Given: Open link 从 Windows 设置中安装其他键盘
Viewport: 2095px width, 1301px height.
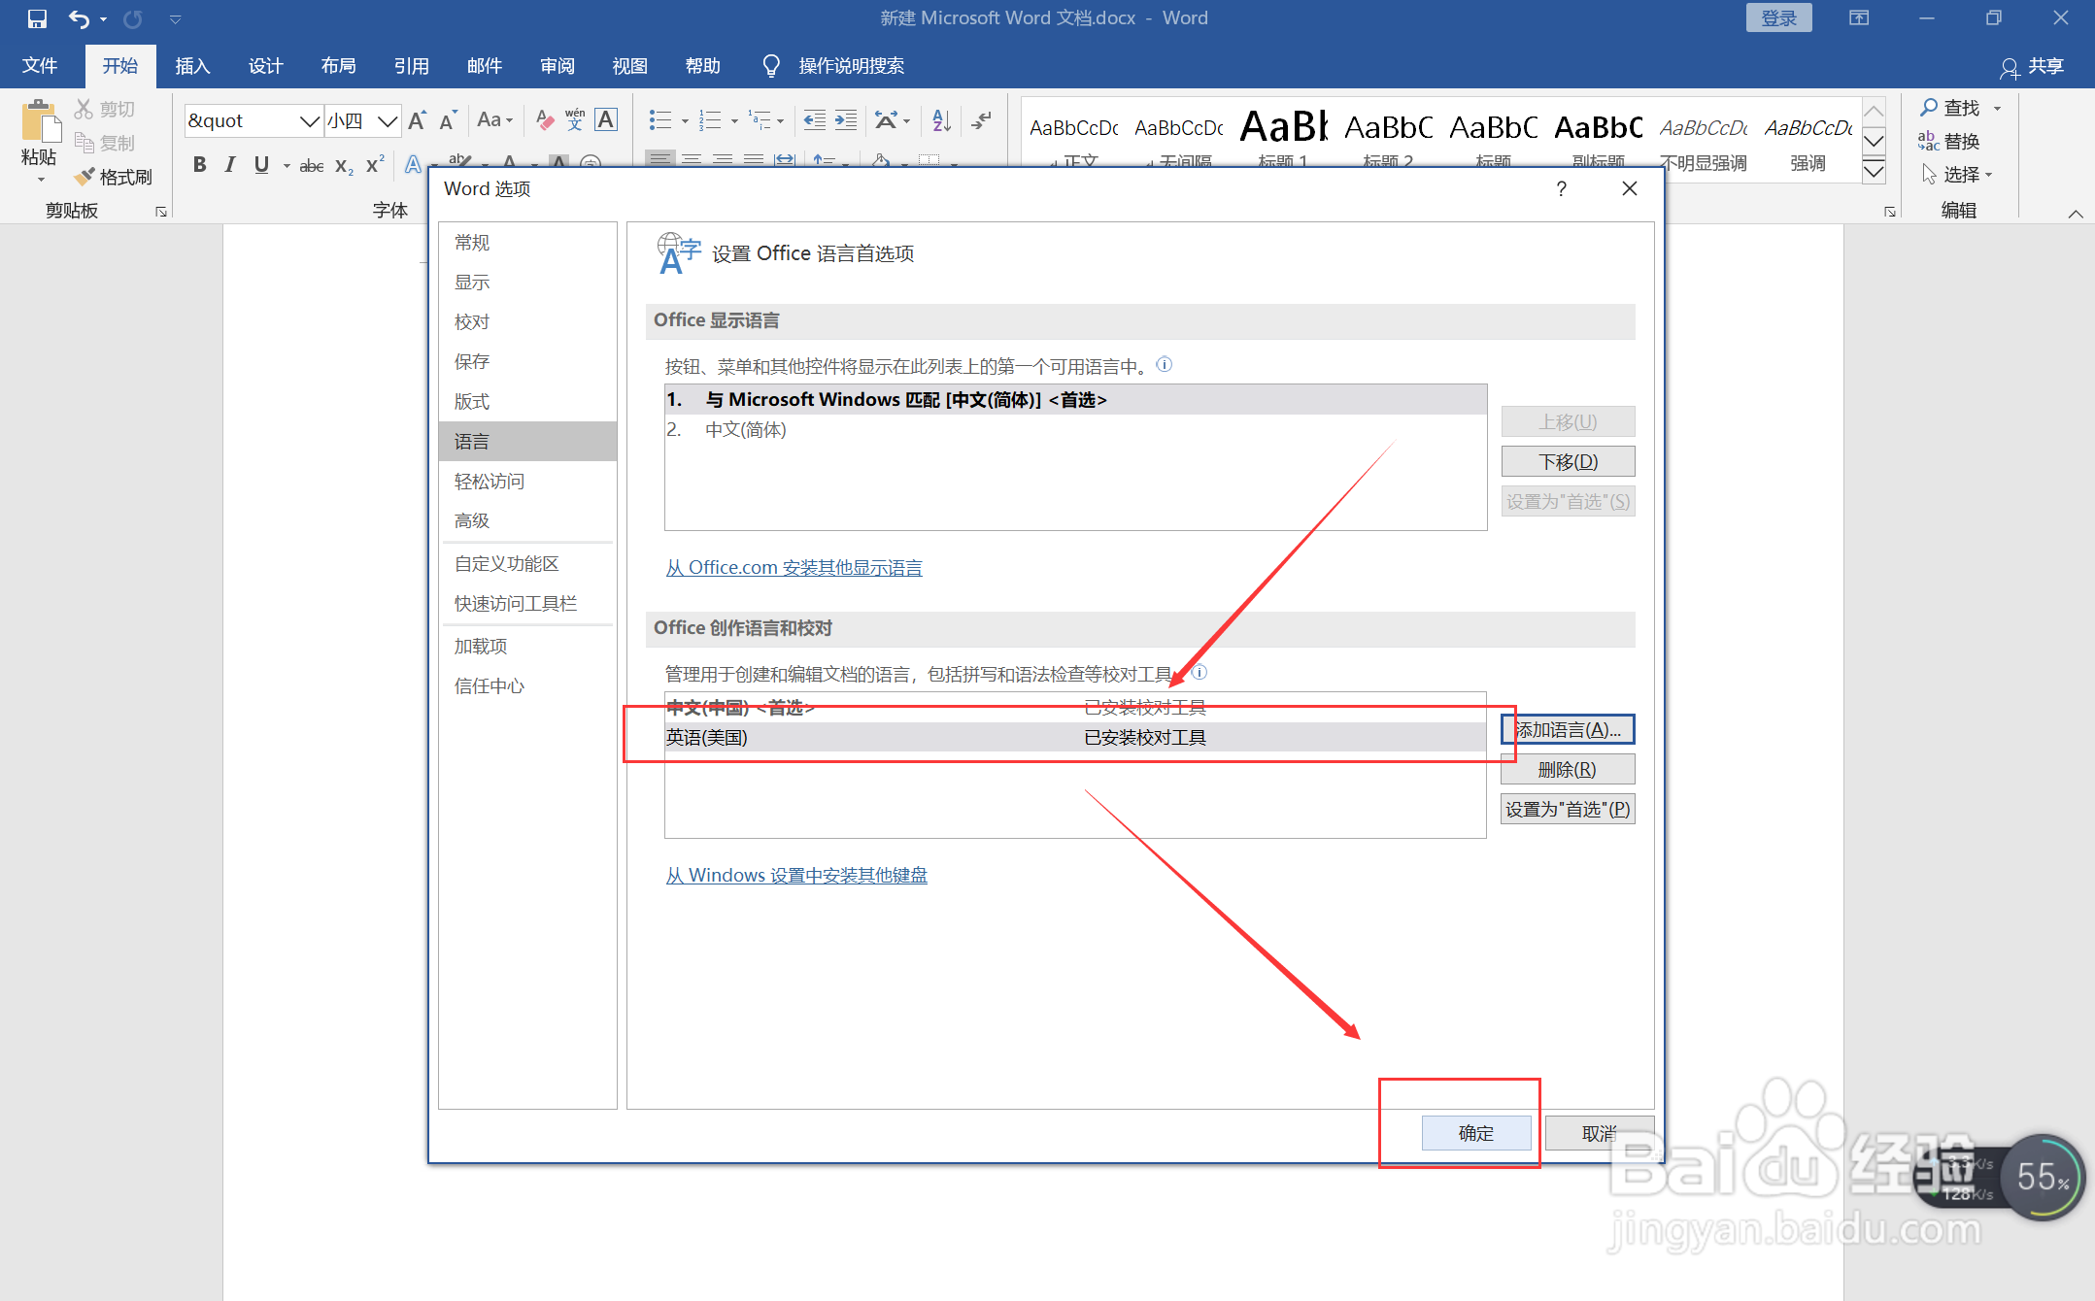Looking at the screenshot, I should (x=796, y=875).
